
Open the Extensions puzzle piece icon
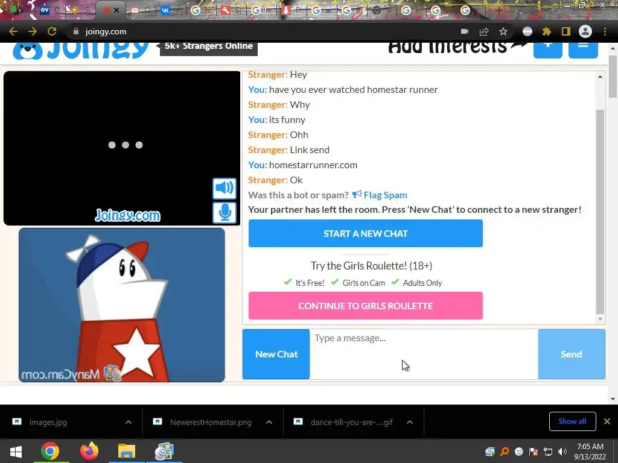click(x=547, y=31)
